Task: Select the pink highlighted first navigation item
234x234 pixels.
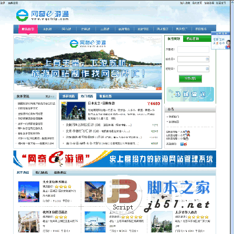Action: tap(28, 29)
